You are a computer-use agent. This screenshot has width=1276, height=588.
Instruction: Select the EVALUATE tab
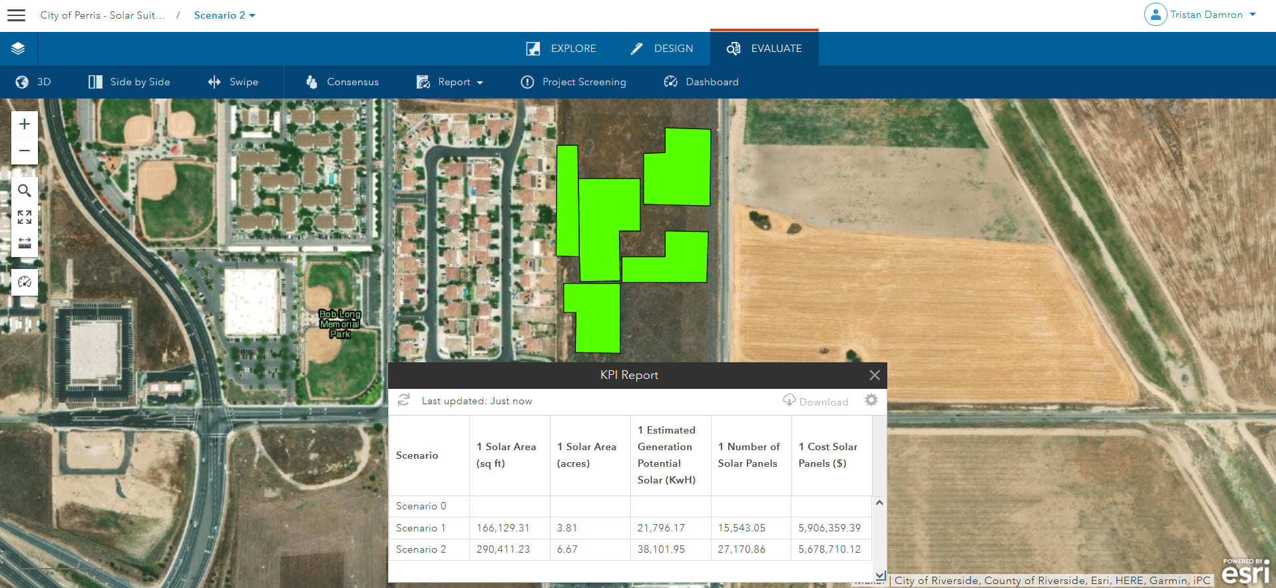tap(764, 49)
